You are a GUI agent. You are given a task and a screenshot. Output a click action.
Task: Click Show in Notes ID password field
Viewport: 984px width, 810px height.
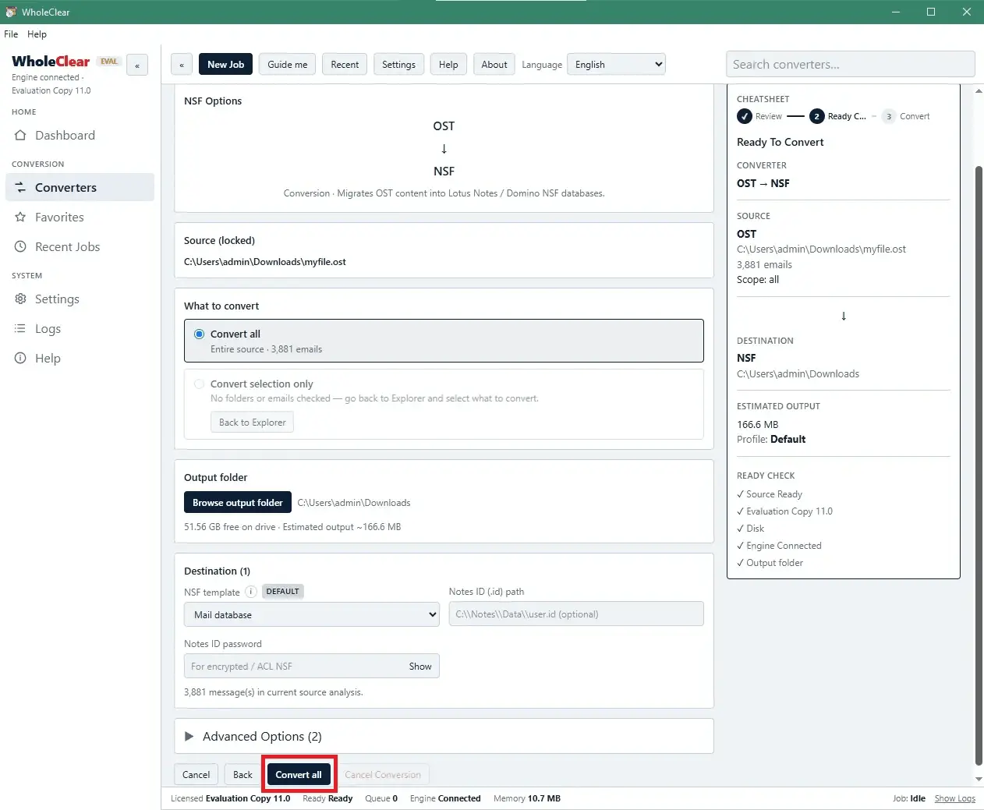pyautogui.click(x=420, y=667)
